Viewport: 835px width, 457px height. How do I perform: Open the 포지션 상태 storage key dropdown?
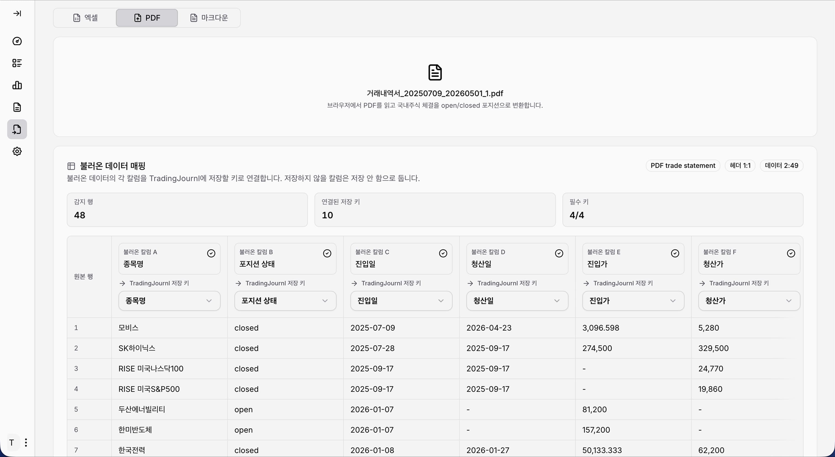[285, 301]
